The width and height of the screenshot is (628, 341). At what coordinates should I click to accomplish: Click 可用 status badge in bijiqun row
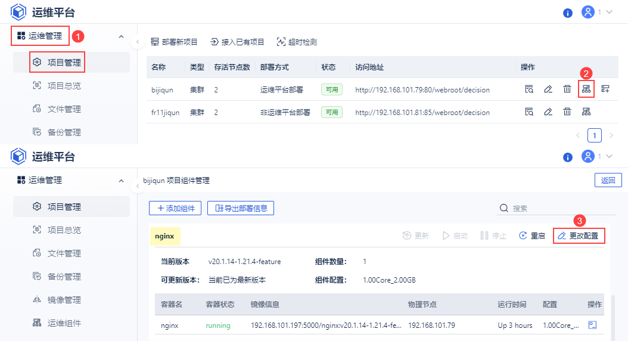[x=332, y=89]
